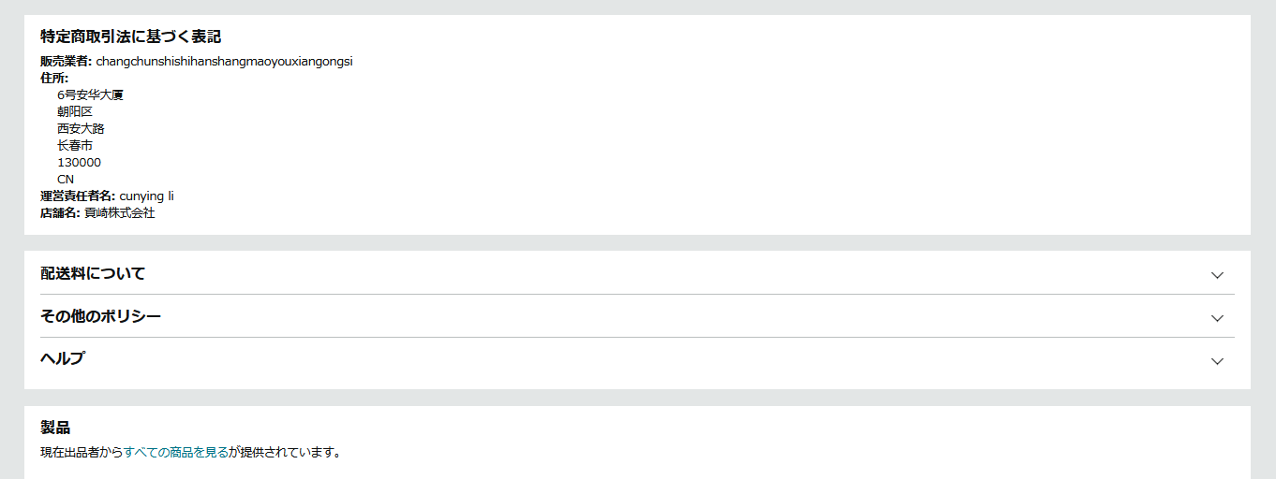1276x479 pixels.
Task: Click the chevron icon beside ヘルプ
Action: 1217,361
